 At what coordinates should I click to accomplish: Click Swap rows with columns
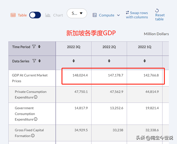(137, 15)
